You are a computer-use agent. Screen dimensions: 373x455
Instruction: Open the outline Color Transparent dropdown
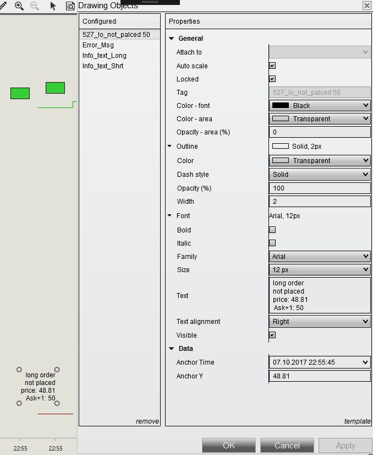pos(320,160)
